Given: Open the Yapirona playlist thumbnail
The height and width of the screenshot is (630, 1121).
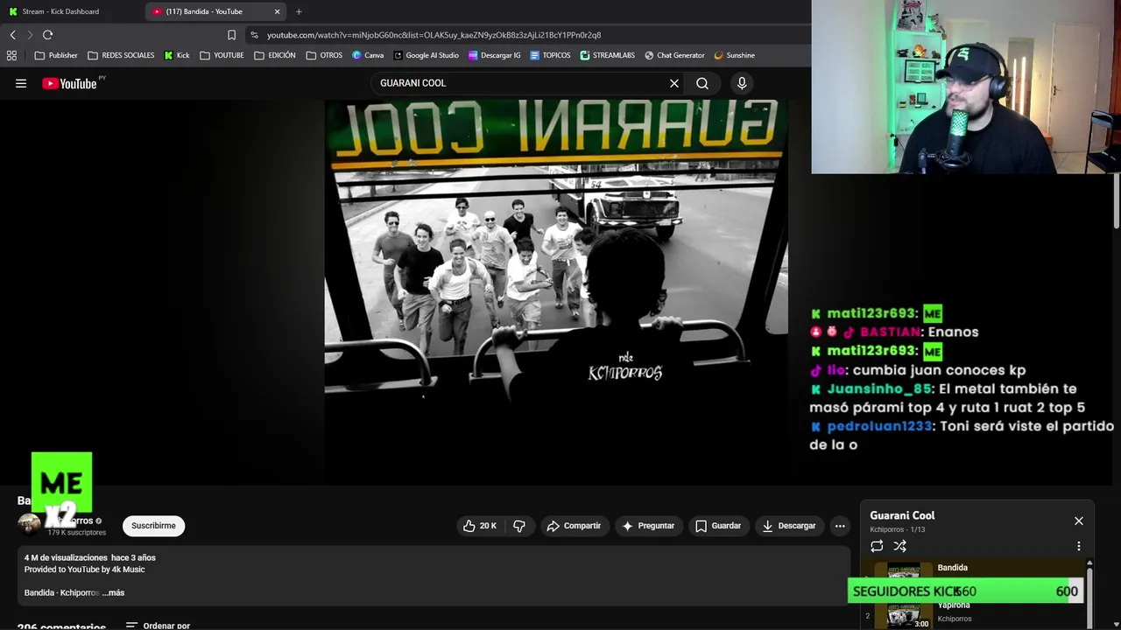Looking at the screenshot, I should 904,616.
